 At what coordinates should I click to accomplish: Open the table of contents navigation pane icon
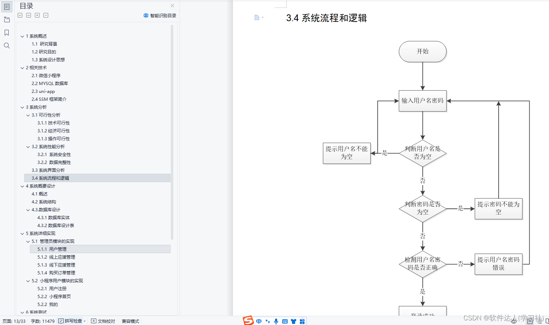(x=7, y=7)
